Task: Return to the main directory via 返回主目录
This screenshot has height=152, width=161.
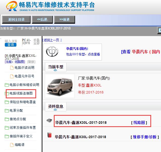Action: (x=16, y=19)
